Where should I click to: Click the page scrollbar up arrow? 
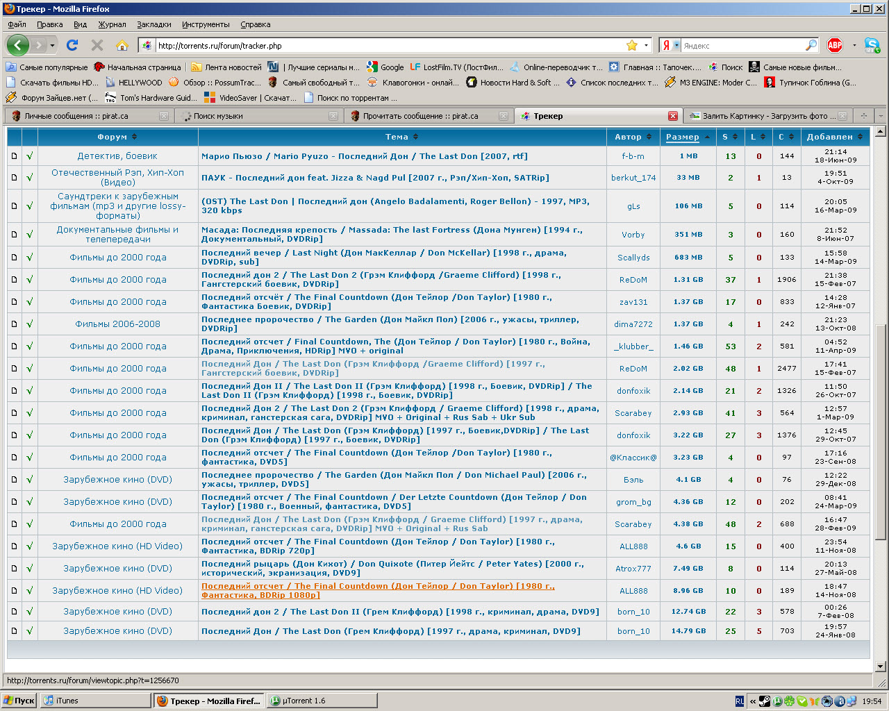881,131
